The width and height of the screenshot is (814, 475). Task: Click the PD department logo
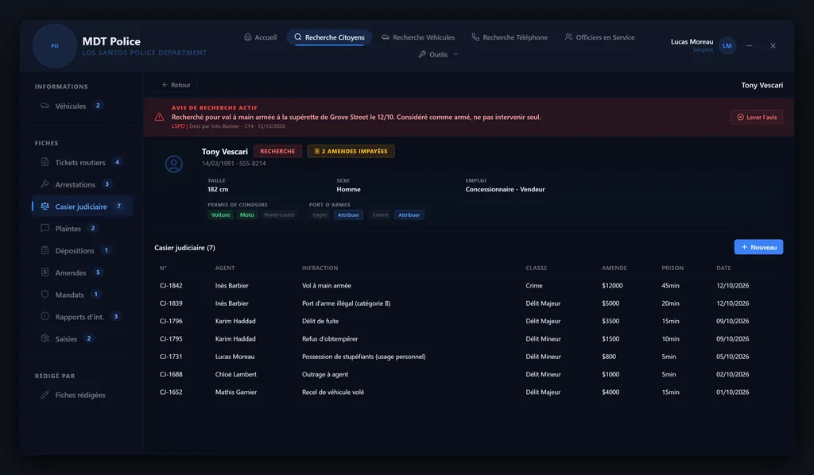pos(55,45)
